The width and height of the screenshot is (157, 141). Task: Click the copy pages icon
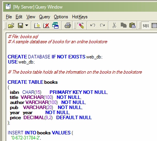(123, 25)
